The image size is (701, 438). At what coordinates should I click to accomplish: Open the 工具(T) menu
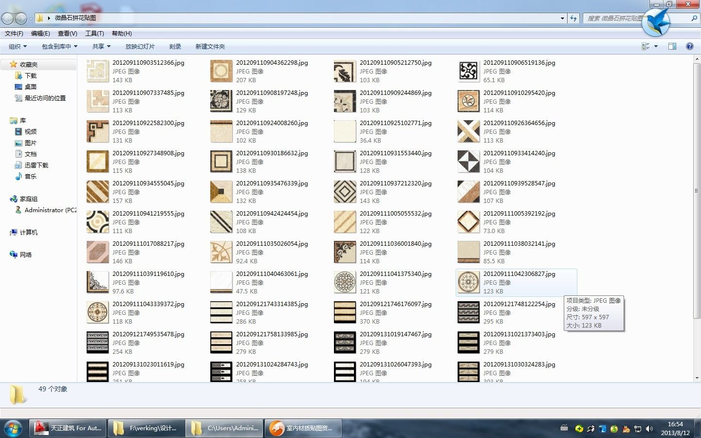point(94,33)
